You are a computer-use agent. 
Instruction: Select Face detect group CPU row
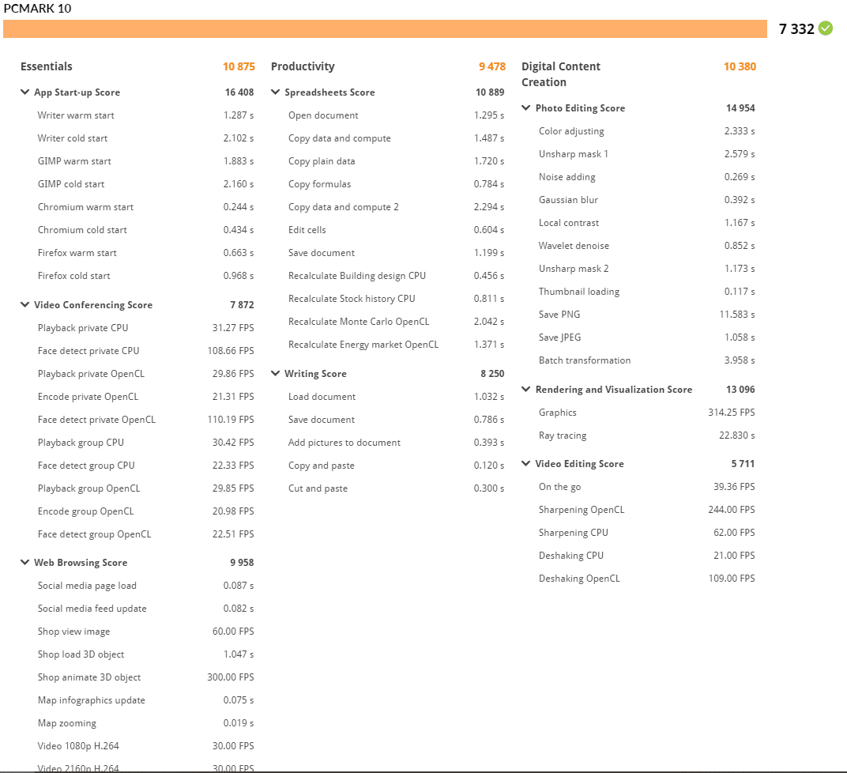[x=146, y=465]
